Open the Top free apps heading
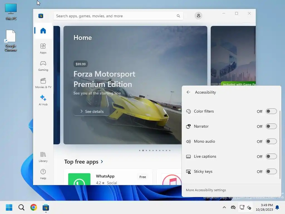The image size is (285, 214). coord(81,162)
